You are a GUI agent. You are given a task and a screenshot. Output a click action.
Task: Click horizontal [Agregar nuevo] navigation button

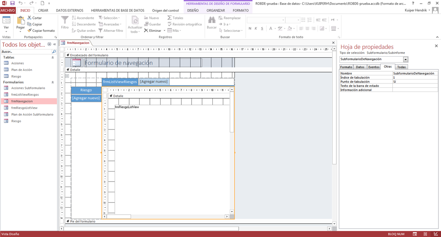(x=154, y=82)
